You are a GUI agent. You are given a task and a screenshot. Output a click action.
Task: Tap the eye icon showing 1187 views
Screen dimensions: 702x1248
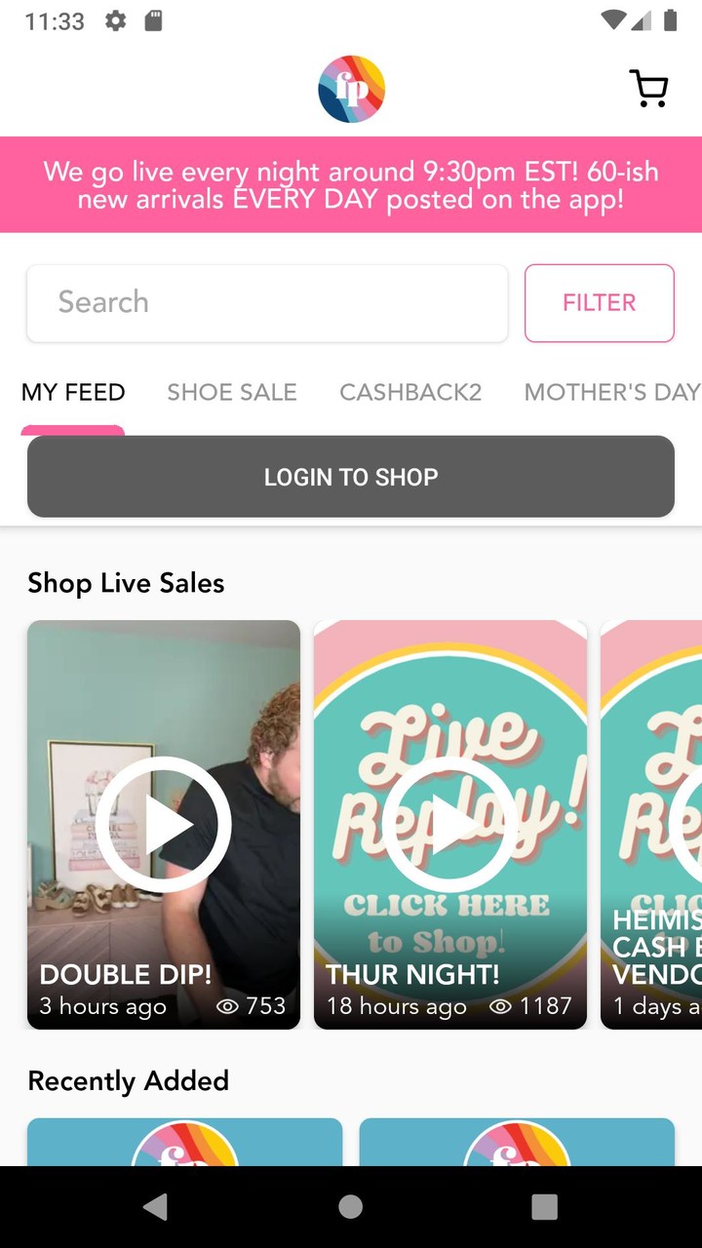[x=500, y=1006]
